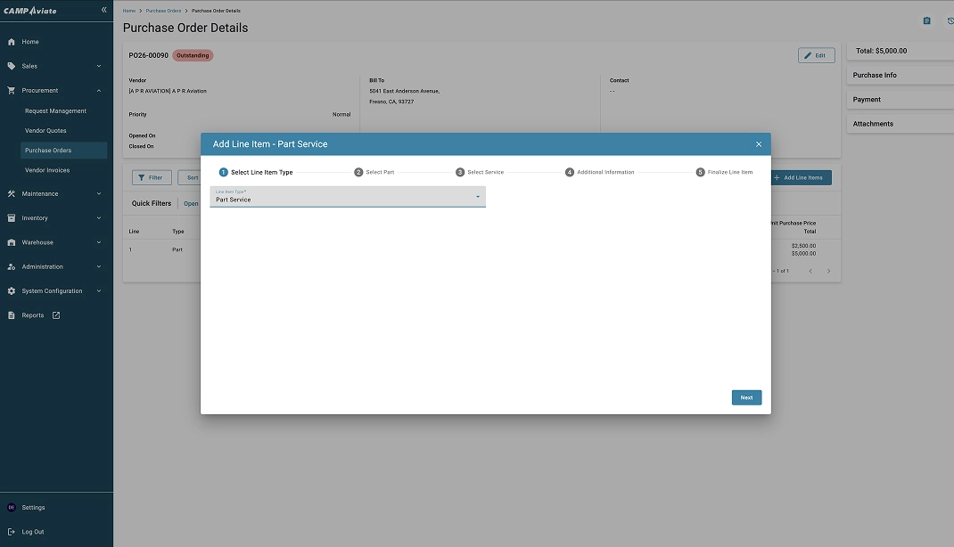Open Vendor Invoices in the sidebar
Image resolution: width=954 pixels, height=547 pixels.
[47, 170]
